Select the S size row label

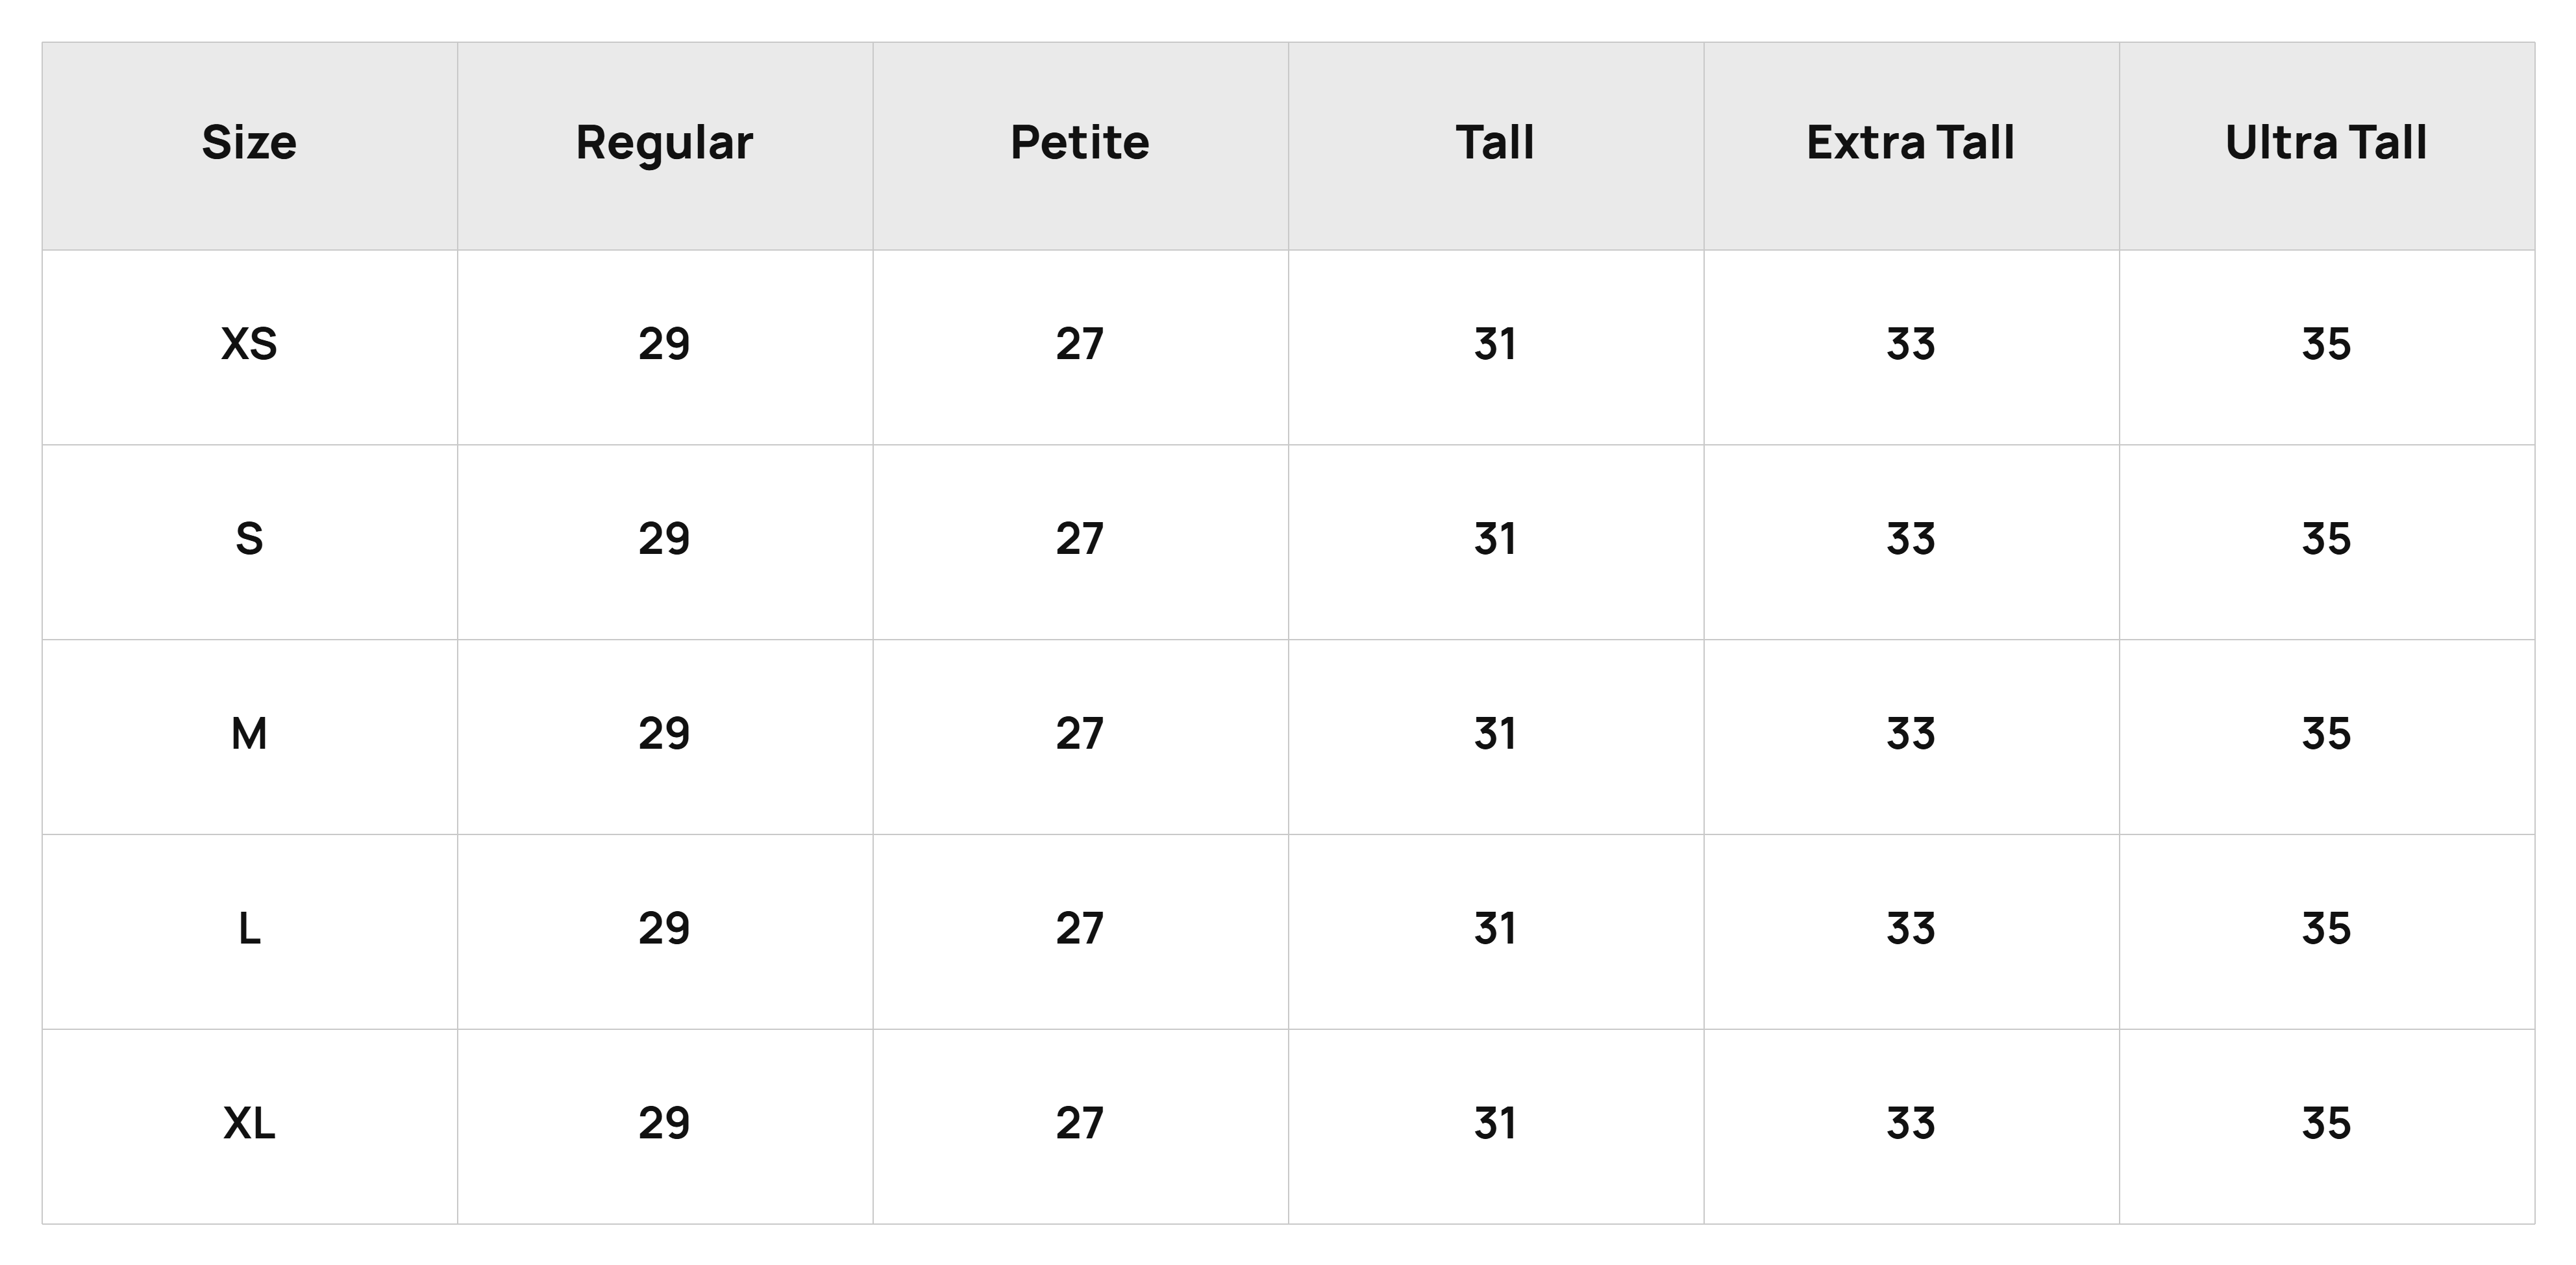point(249,540)
